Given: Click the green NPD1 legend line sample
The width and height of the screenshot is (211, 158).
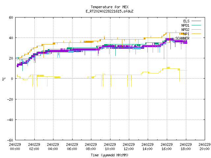Looking at the screenshot, I should coord(196,25).
